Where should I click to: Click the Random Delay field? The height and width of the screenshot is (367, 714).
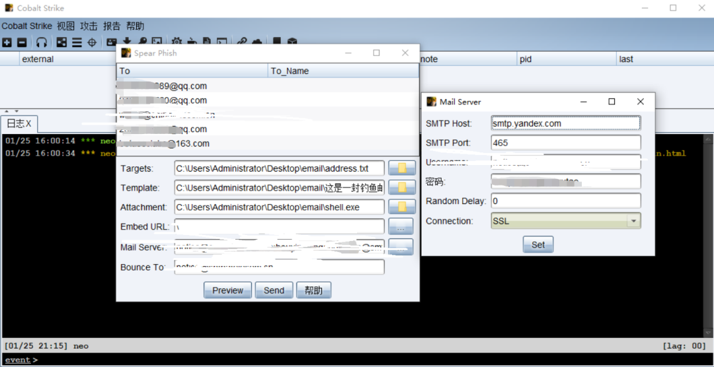tap(566, 201)
